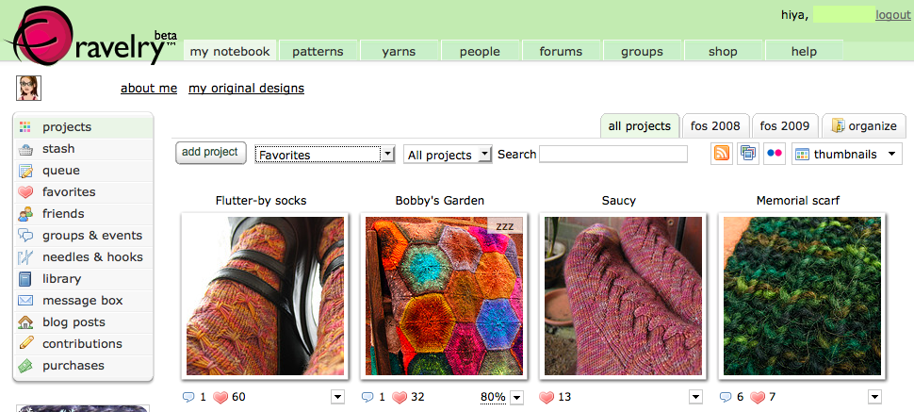Select the all projects tab

click(x=640, y=126)
